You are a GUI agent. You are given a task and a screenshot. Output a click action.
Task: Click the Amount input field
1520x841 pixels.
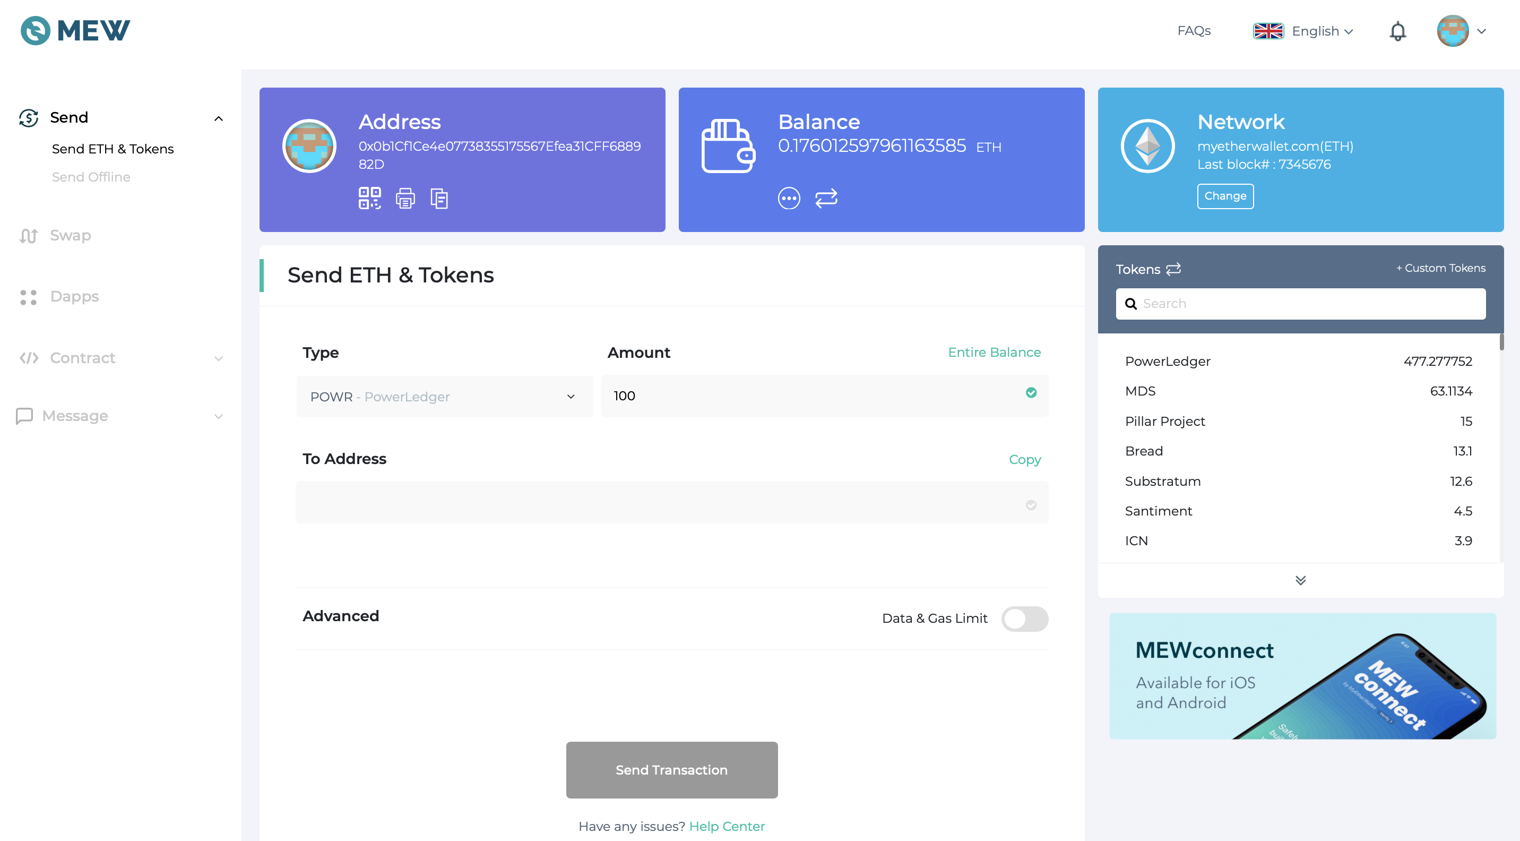(x=824, y=396)
